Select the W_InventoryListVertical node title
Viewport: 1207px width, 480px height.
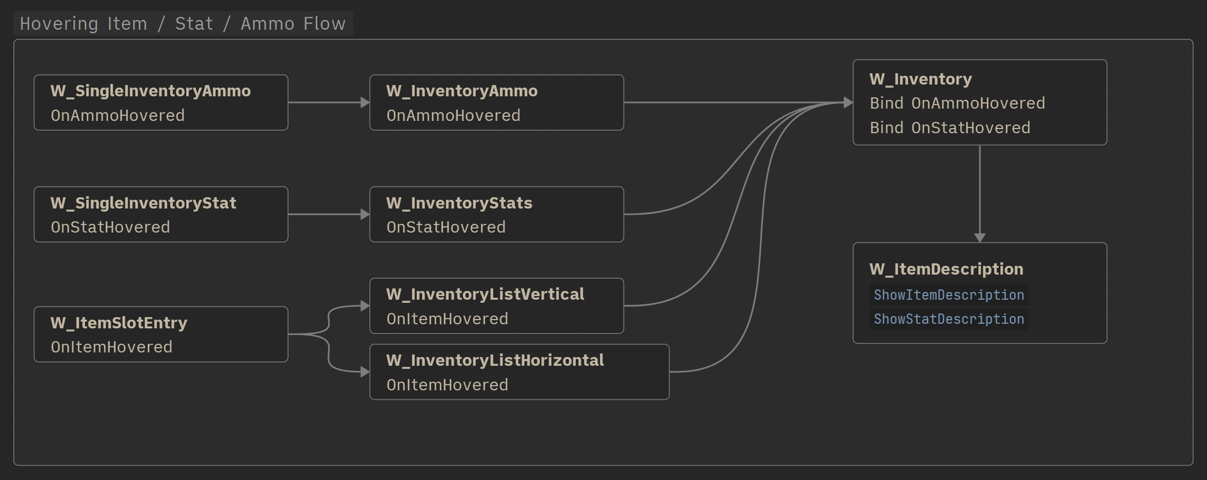485,294
